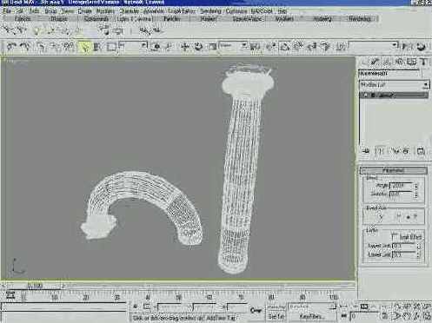Screen dimensions: 432x323
Task: Click Make Unique icon below stack
Action: click(395, 151)
